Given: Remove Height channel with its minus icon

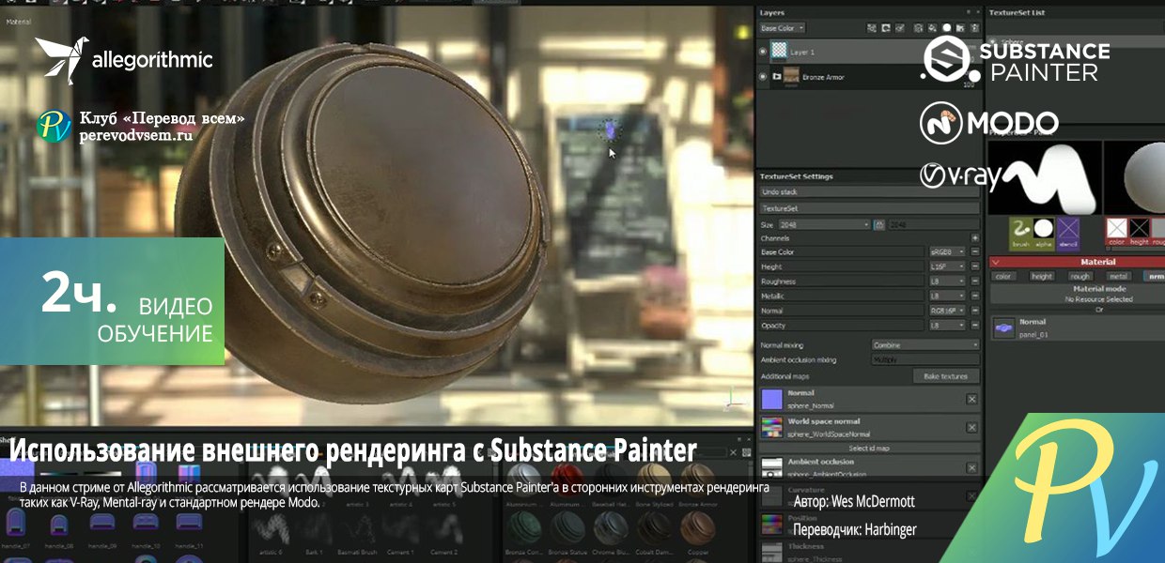Looking at the screenshot, I should [975, 266].
